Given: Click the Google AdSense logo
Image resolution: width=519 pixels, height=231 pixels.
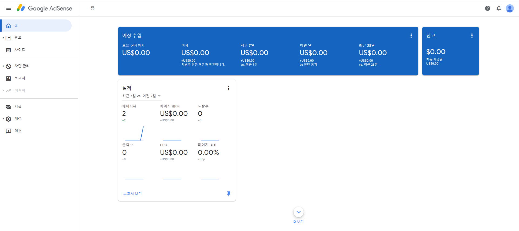Looking at the screenshot, I should [x=45, y=8].
